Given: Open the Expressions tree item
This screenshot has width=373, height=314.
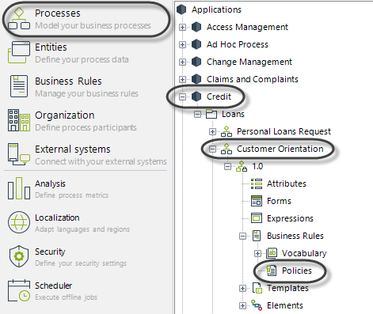Looking at the screenshot, I should pyautogui.click(x=290, y=218).
